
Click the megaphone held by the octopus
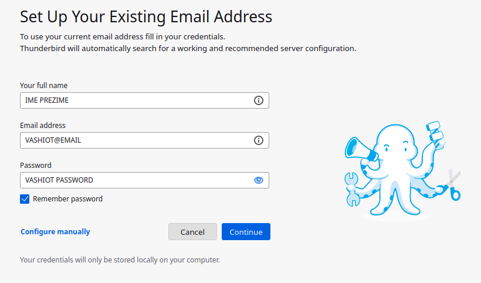pyautogui.click(x=360, y=149)
